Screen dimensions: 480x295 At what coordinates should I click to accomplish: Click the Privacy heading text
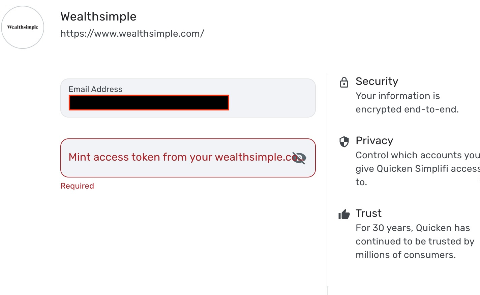[374, 140]
